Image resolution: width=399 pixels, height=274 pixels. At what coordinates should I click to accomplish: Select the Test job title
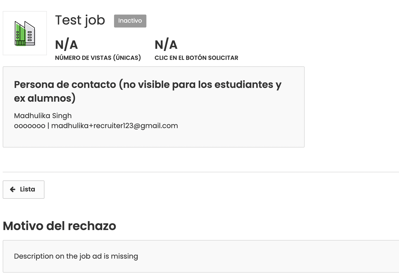[x=80, y=20]
